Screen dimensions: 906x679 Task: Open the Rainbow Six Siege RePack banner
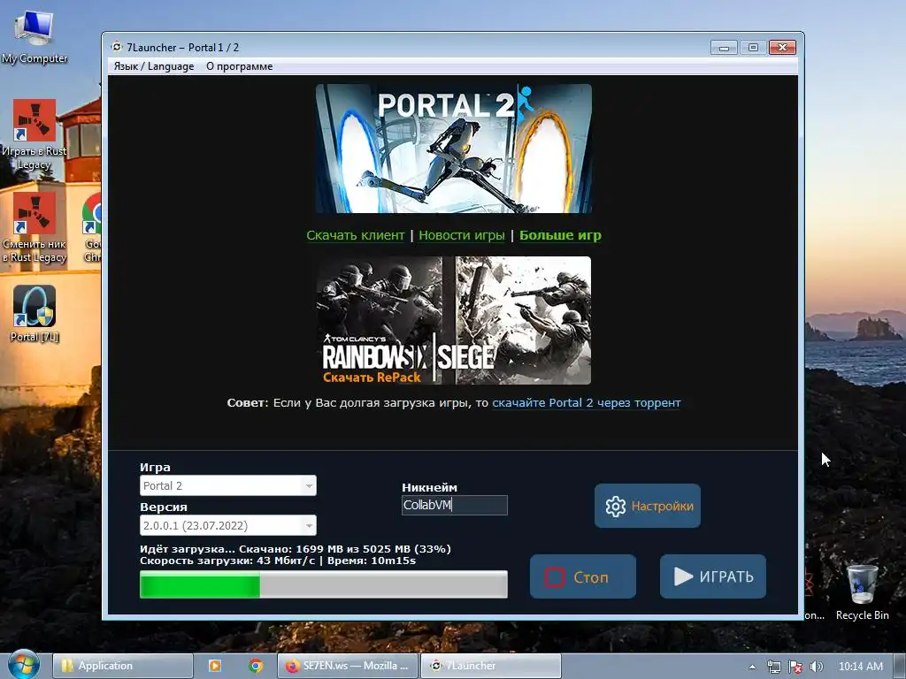coord(454,320)
